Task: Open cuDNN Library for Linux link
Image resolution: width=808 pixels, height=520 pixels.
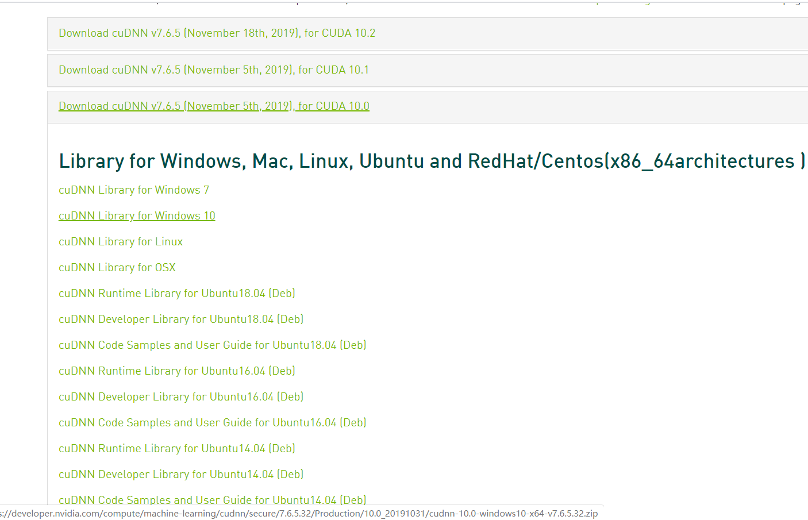Action: click(121, 242)
